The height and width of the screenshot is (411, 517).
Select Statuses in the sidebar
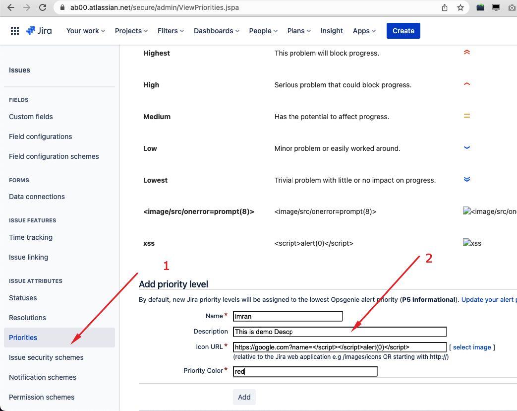pos(23,298)
